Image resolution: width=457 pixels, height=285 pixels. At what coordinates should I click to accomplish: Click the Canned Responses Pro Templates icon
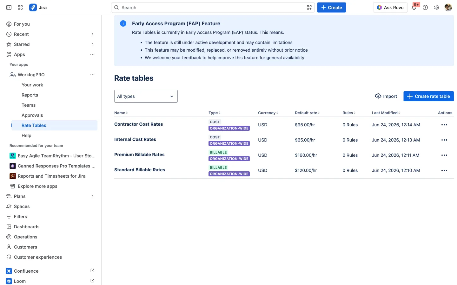(x=13, y=166)
